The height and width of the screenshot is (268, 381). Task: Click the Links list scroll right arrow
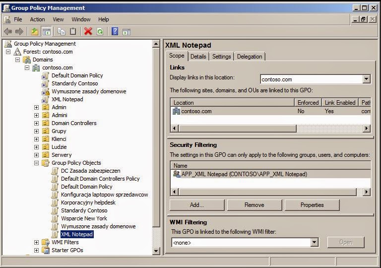pos(367,128)
